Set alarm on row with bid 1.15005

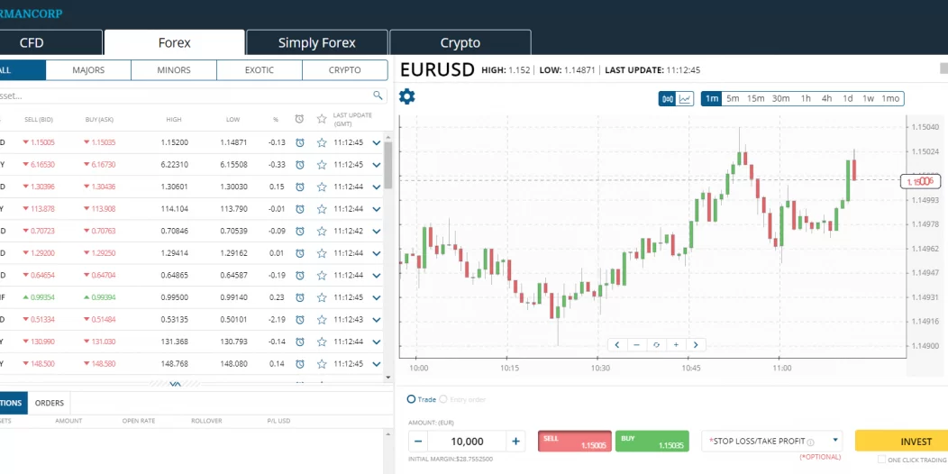tap(300, 142)
